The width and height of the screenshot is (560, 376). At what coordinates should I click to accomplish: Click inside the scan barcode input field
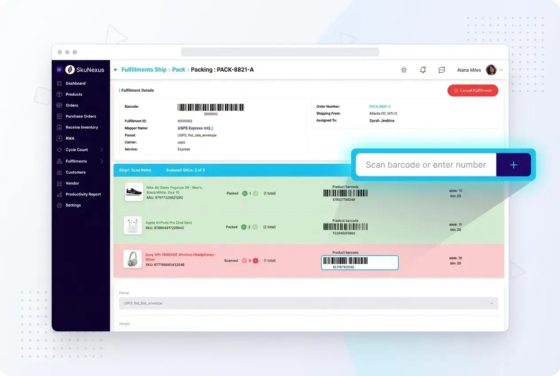(x=425, y=164)
